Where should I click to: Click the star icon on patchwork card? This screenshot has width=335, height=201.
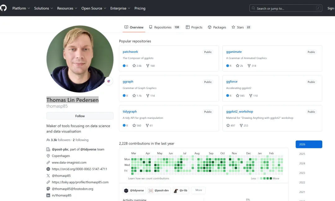(x=134, y=65)
